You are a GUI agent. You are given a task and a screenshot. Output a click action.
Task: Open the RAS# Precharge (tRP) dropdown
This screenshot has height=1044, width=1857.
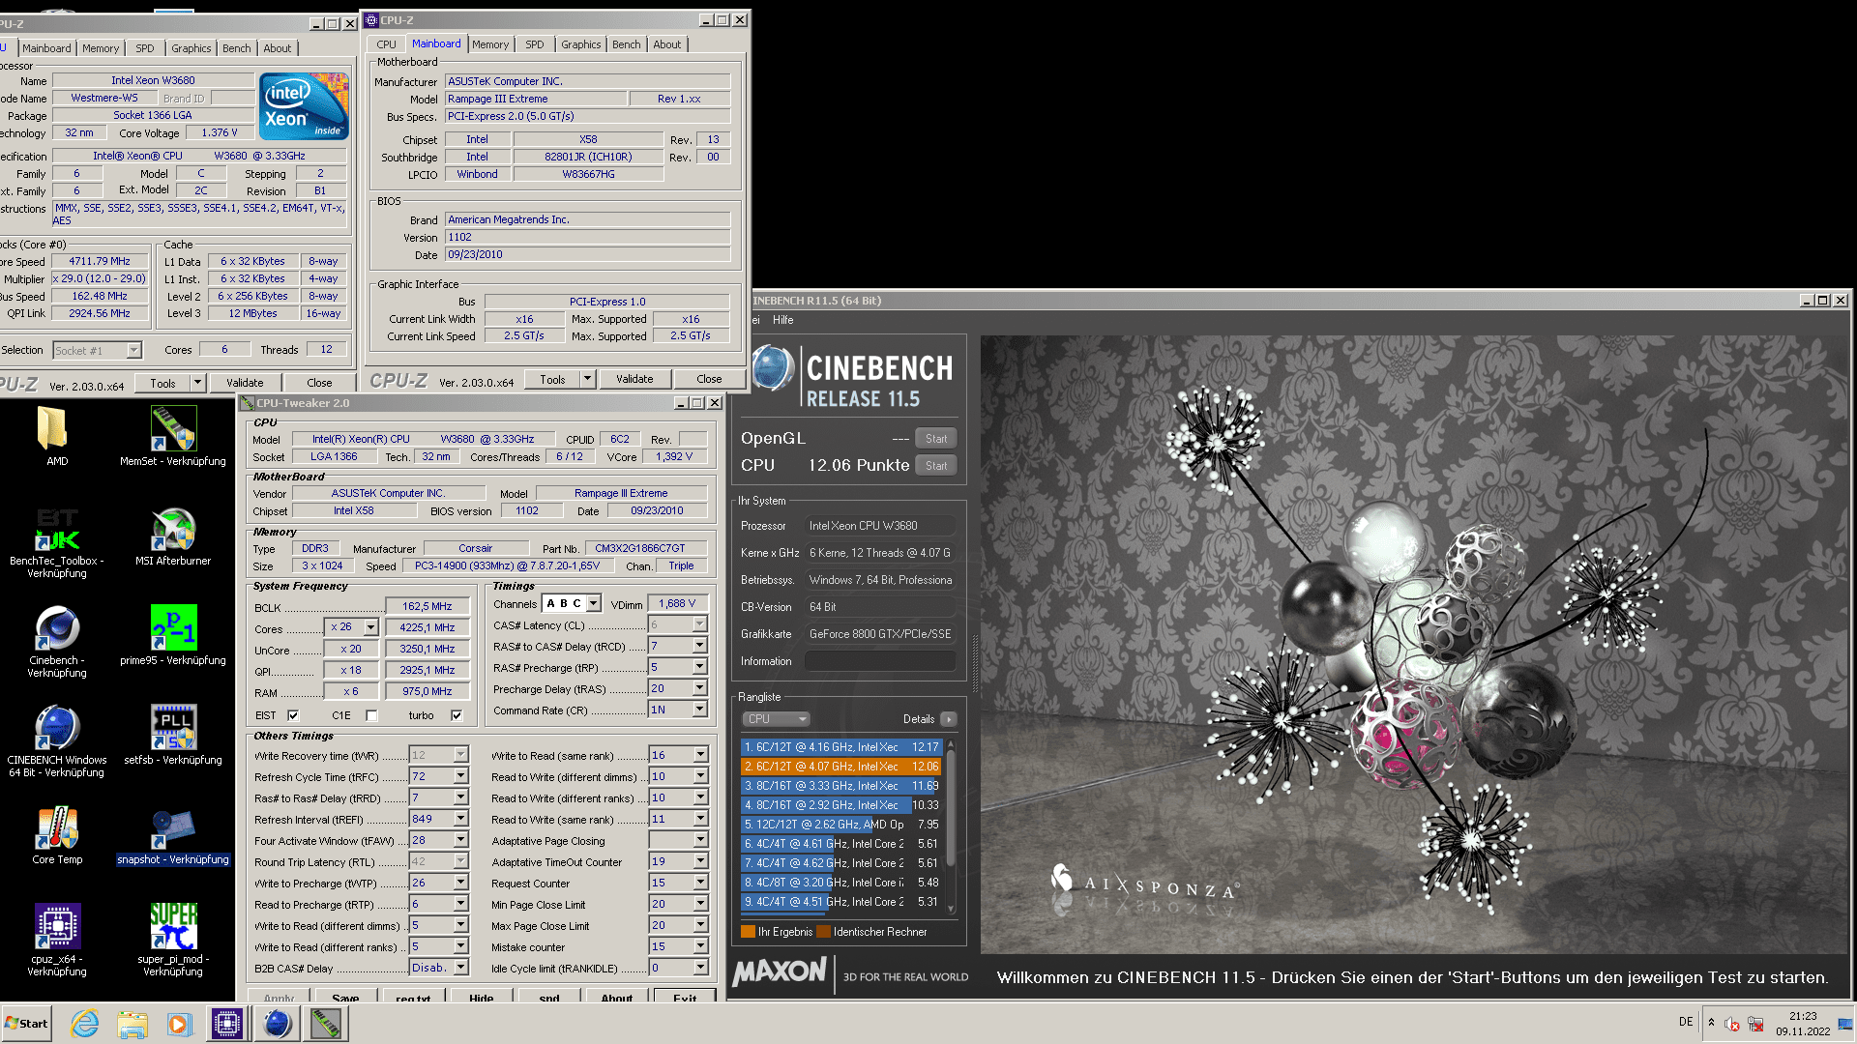[x=699, y=667]
